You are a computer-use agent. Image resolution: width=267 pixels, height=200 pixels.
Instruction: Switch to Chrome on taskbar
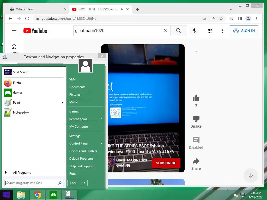click(37, 195)
